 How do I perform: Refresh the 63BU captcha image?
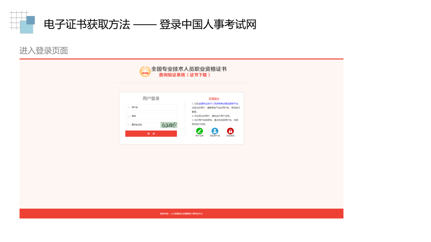[169, 125]
